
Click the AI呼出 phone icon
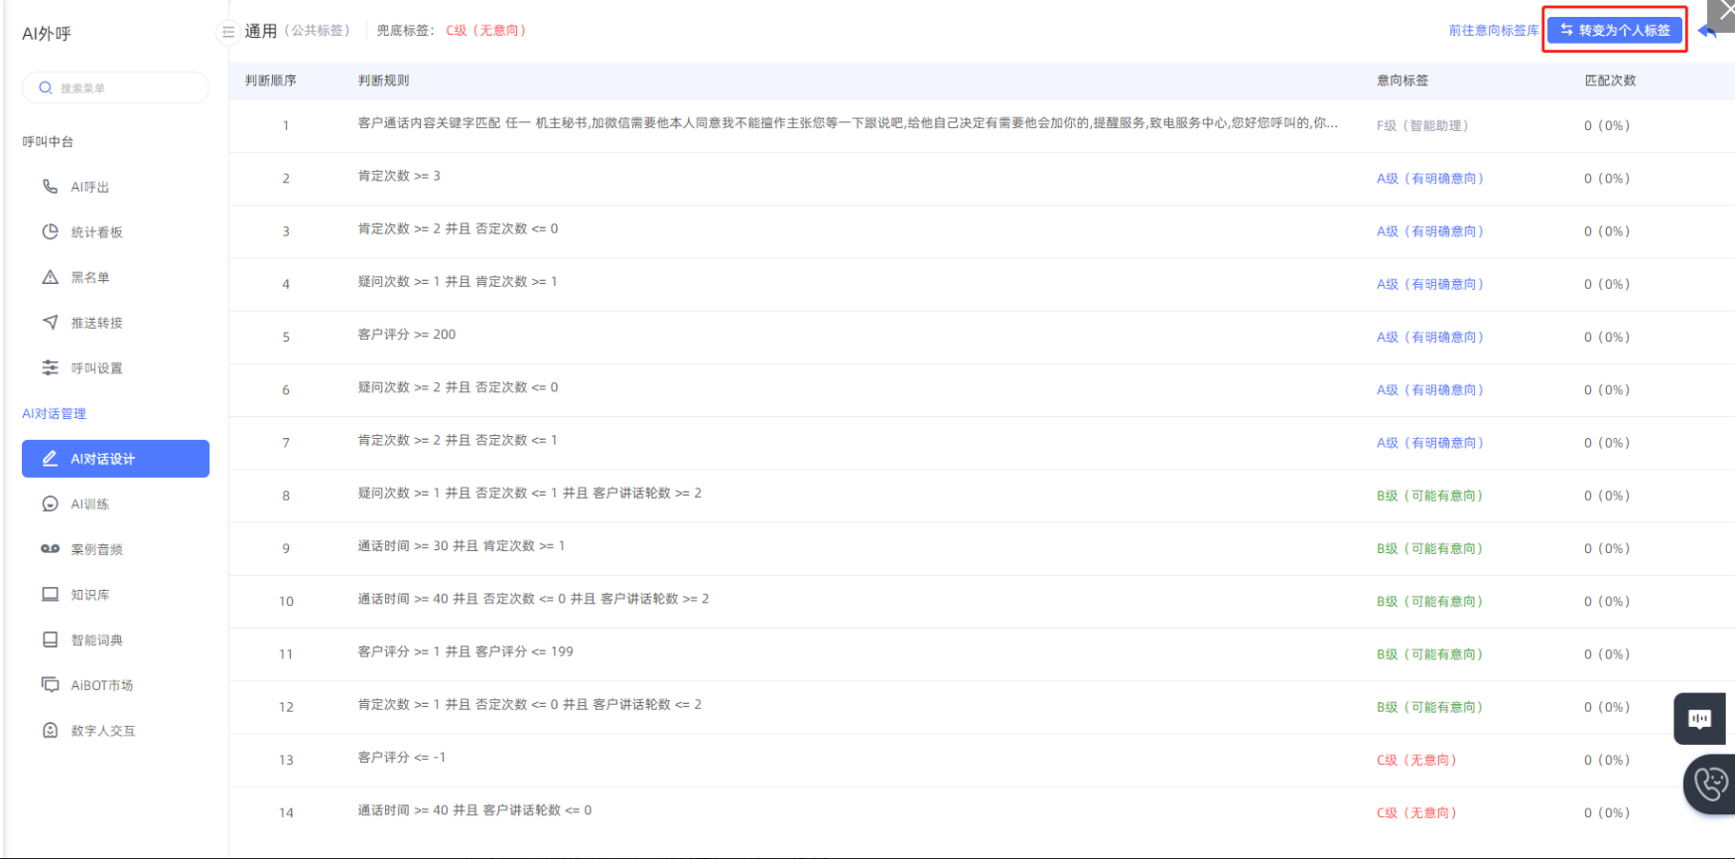pyautogui.click(x=50, y=187)
